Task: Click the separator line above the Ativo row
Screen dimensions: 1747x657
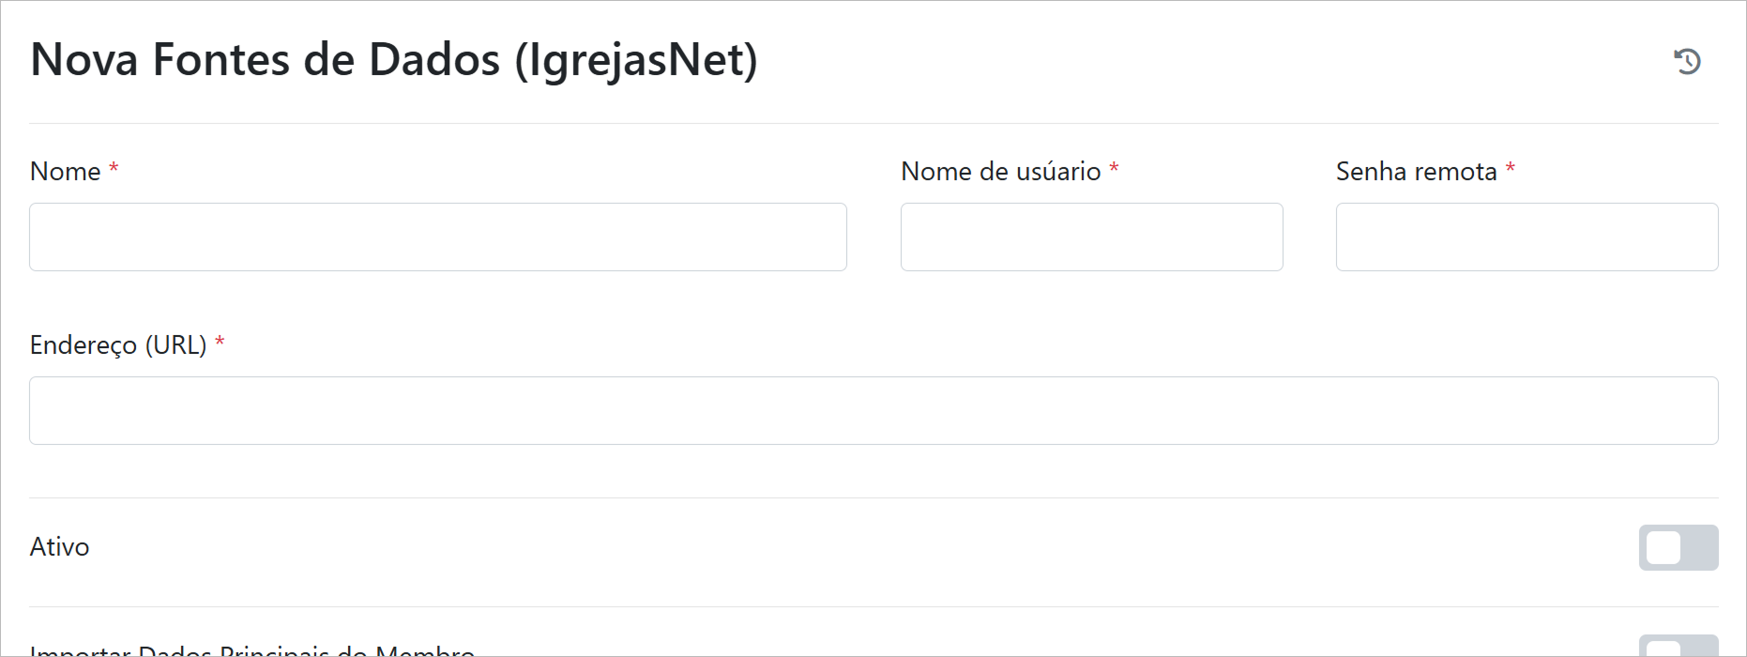Action: coord(873,497)
